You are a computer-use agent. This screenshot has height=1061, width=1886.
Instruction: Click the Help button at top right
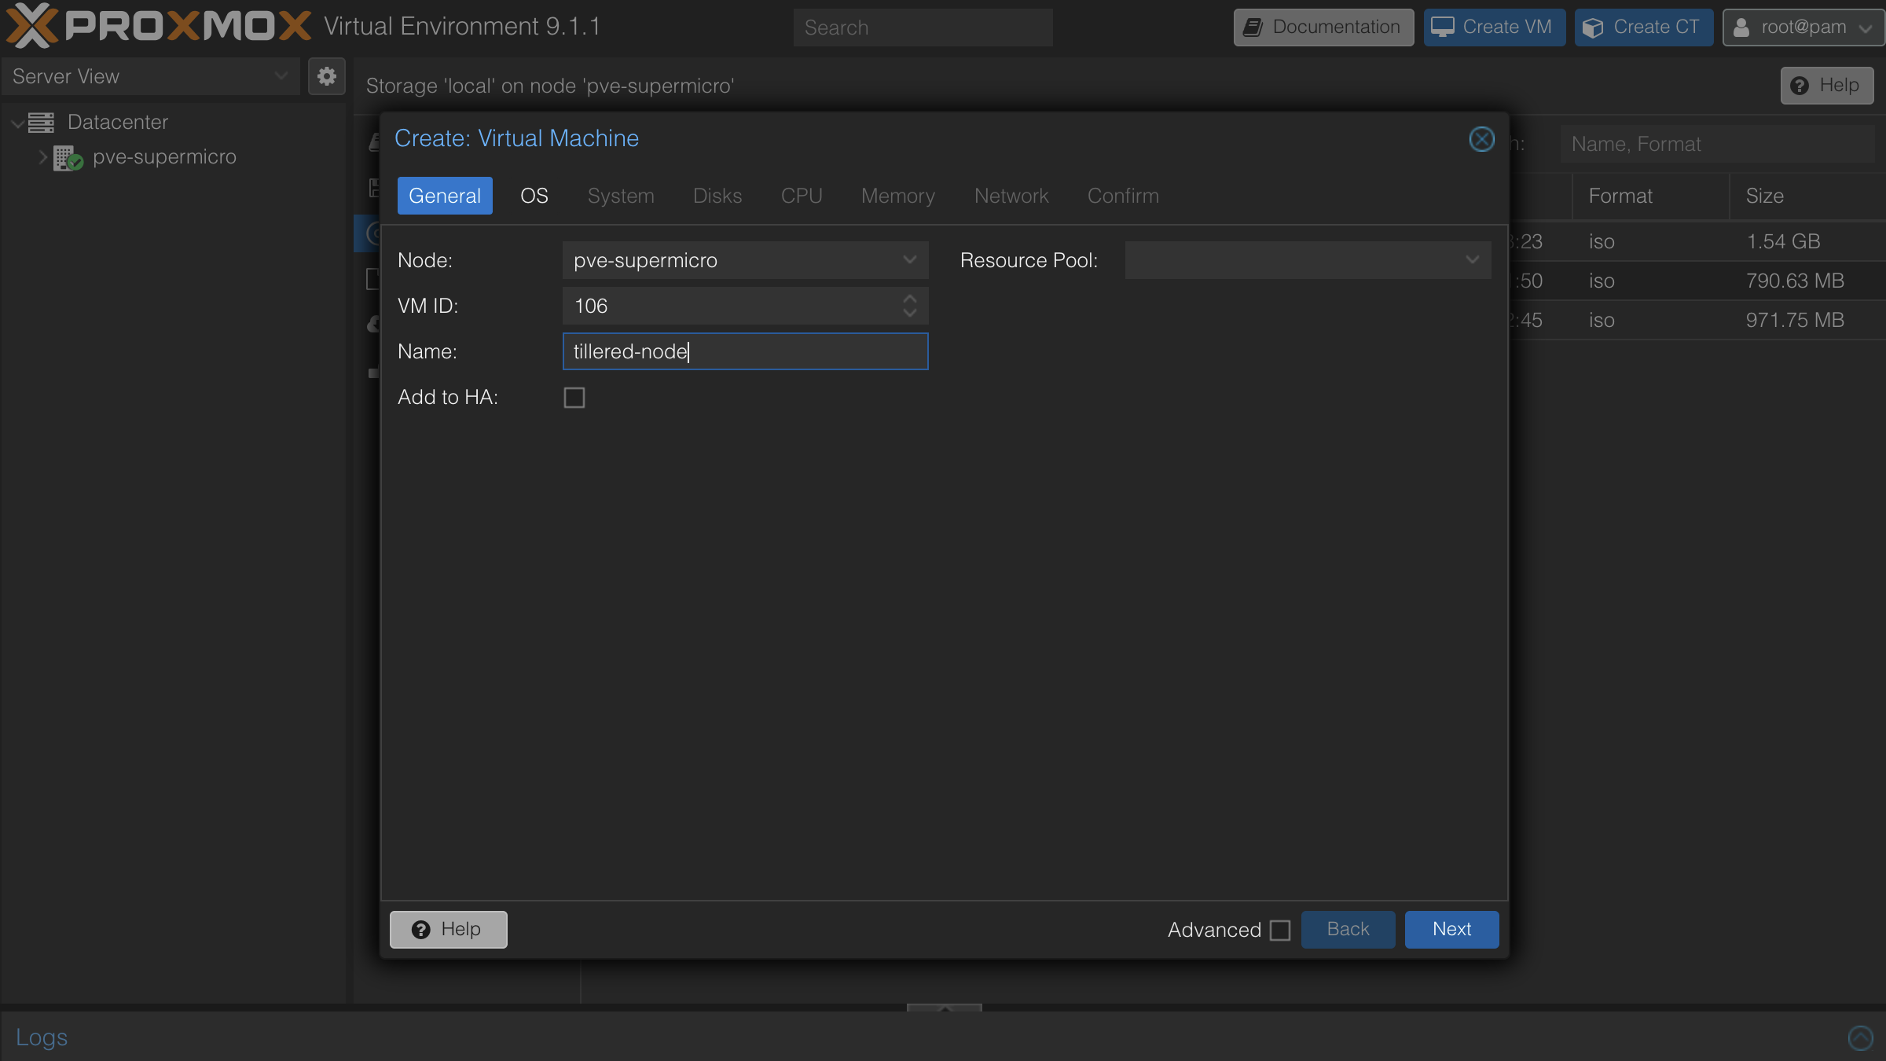(x=1827, y=85)
